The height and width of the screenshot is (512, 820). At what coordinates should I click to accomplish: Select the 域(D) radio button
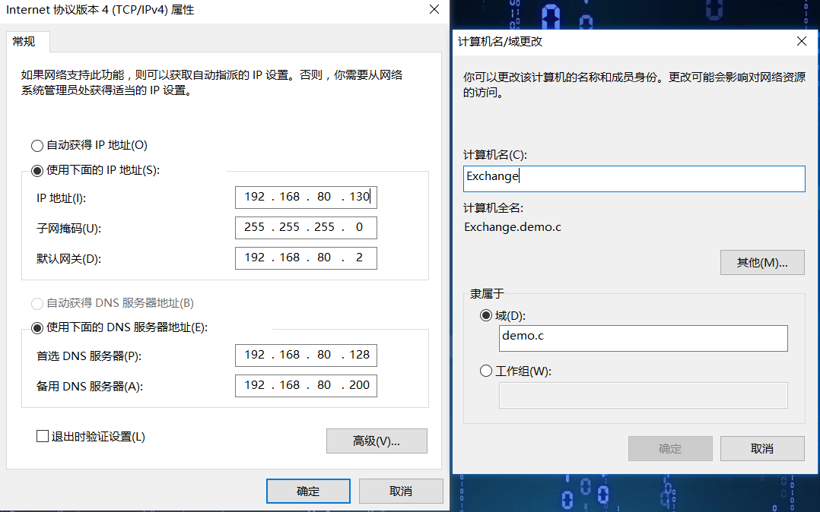pyautogui.click(x=486, y=315)
